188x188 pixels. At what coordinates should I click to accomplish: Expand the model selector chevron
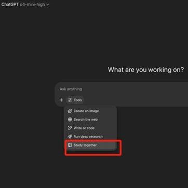pyautogui.click(x=48, y=5)
